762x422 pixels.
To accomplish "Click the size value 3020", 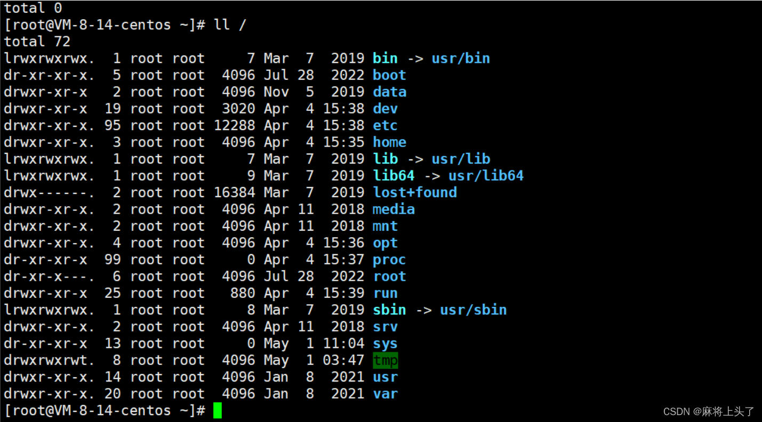I will 238,108.
